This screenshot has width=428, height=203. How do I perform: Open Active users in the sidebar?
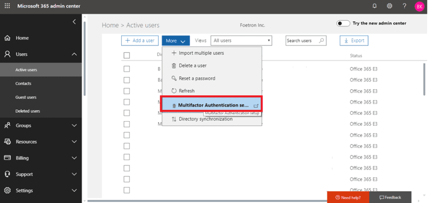coord(41,70)
